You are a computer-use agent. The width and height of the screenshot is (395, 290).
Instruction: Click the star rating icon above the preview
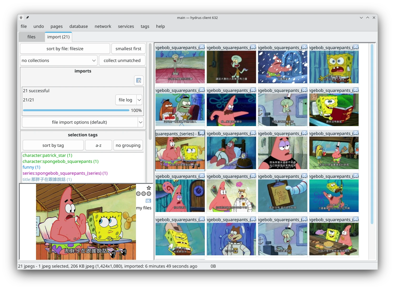(x=149, y=188)
